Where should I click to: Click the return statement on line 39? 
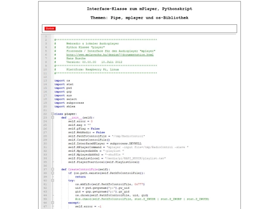point(81,177)
